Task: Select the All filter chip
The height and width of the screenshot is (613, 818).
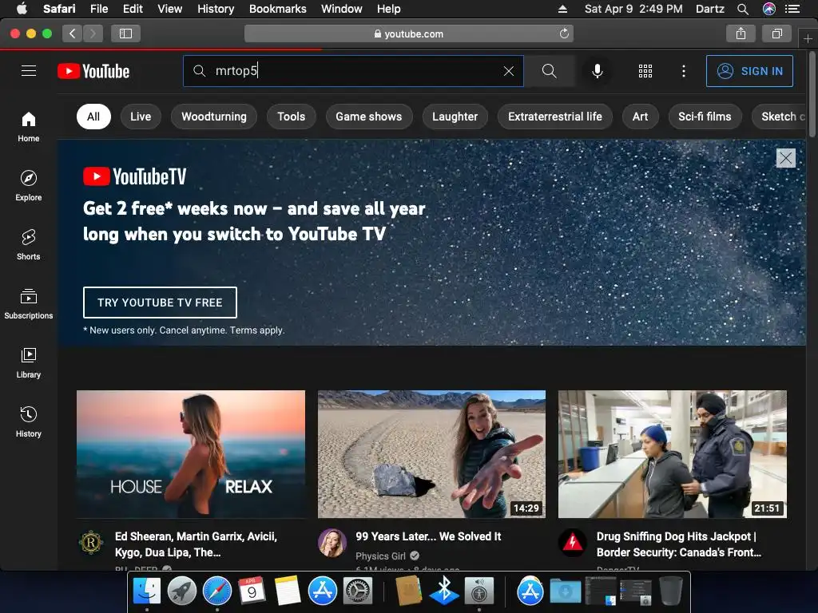Action: click(x=93, y=117)
